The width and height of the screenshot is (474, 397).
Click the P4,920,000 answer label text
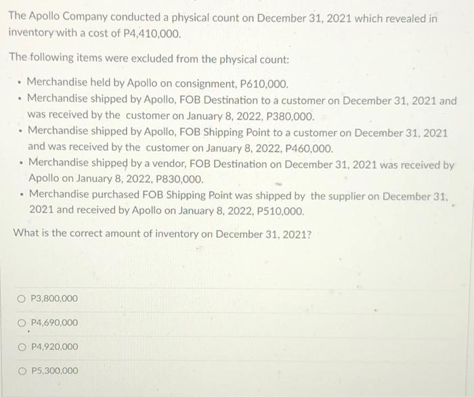tap(55, 346)
